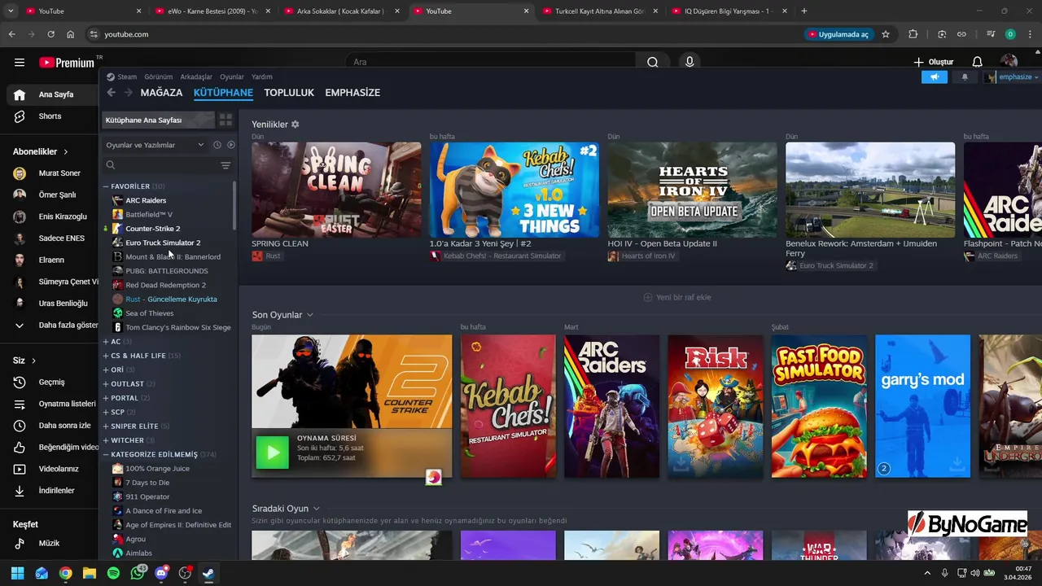Open Chrome extensions puzzle icon
The height and width of the screenshot is (586, 1042).
[913, 34]
